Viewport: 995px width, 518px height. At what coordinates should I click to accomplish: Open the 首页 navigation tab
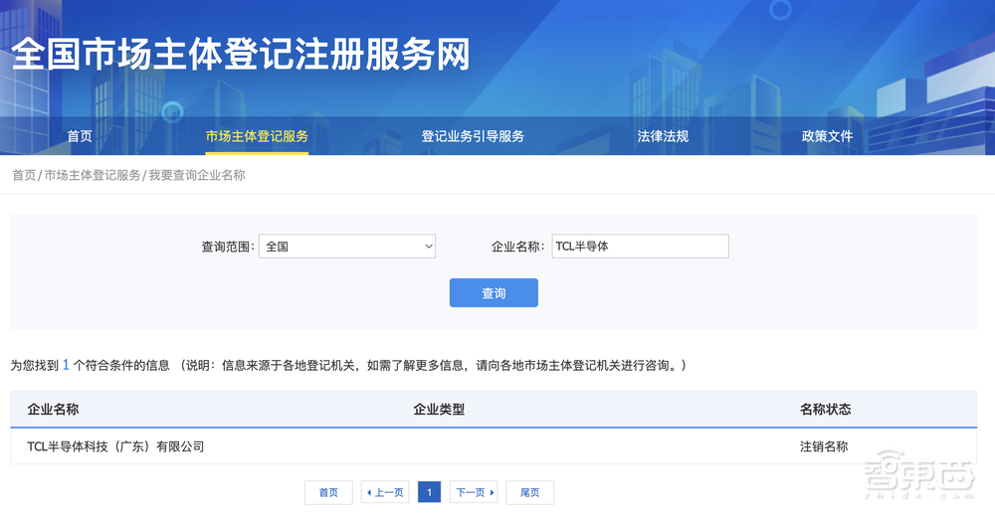[80, 136]
